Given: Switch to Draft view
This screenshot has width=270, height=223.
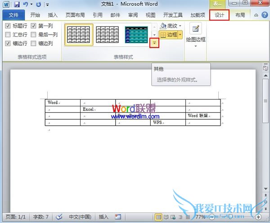Looking at the screenshot, I should 188,217.
